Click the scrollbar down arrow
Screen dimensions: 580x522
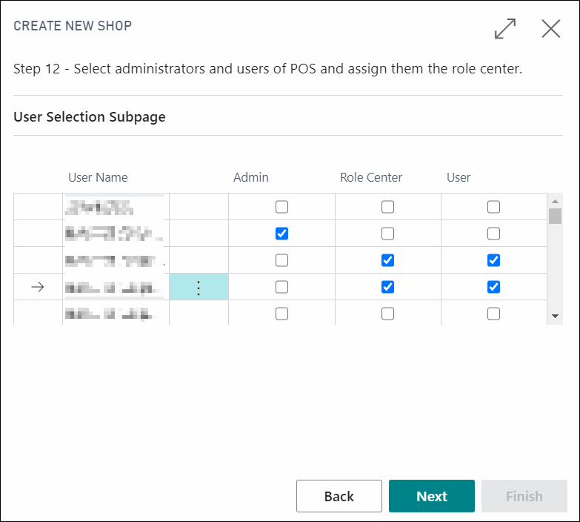click(555, 316)
